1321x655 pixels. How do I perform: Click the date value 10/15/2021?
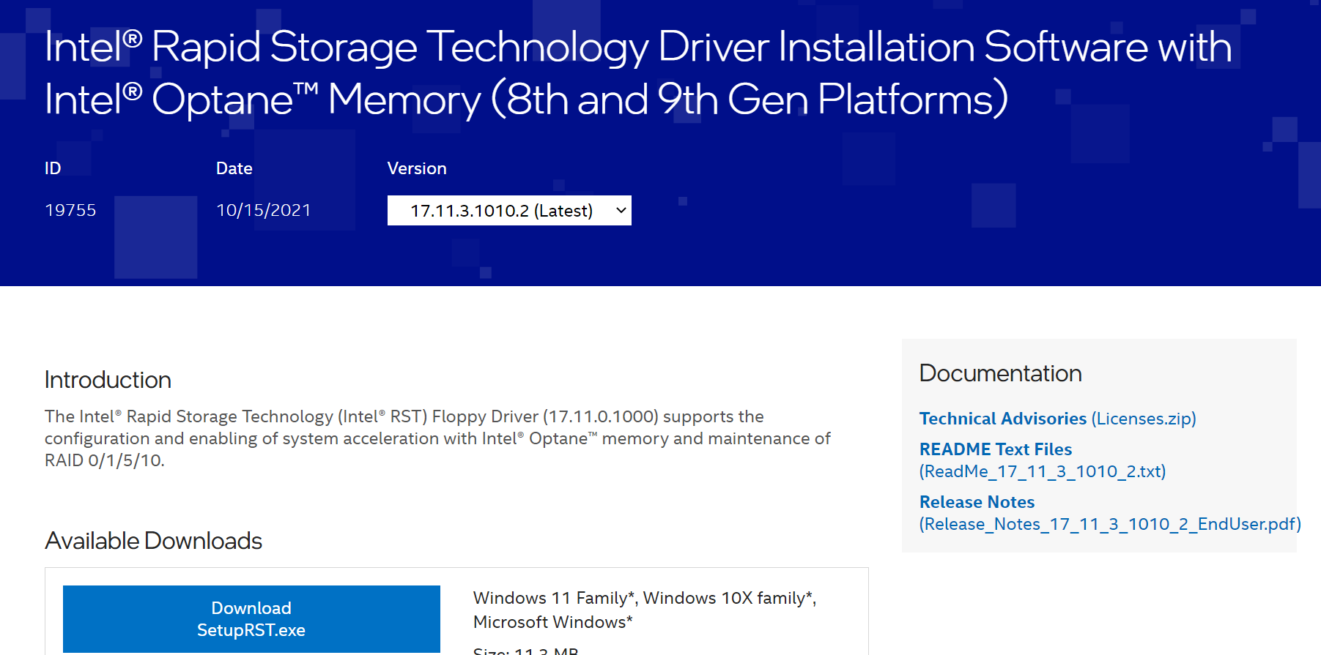pyautogui.click(x=263, y=211)
